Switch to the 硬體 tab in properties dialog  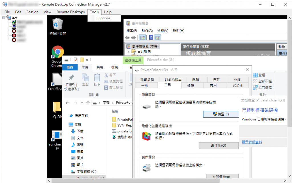pos(190,85)
